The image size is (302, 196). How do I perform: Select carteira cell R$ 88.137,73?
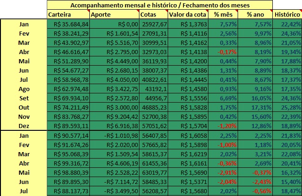pos(68,191)
